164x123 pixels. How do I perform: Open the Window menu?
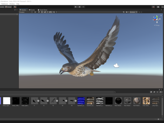coord(12,4)
